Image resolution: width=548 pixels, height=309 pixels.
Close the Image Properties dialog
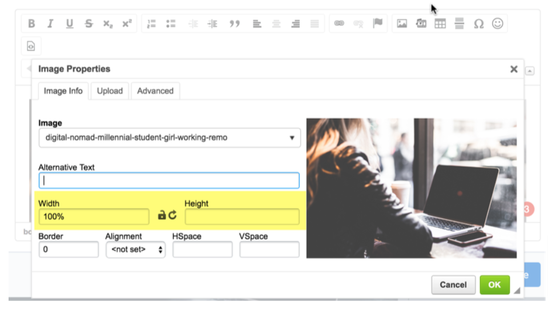tap(514, 69)
